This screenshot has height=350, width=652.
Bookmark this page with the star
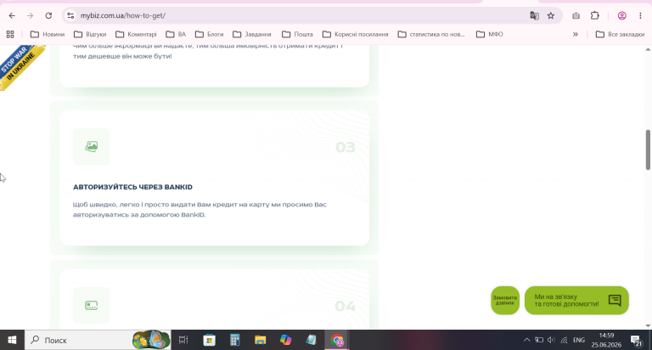[550, 16]
